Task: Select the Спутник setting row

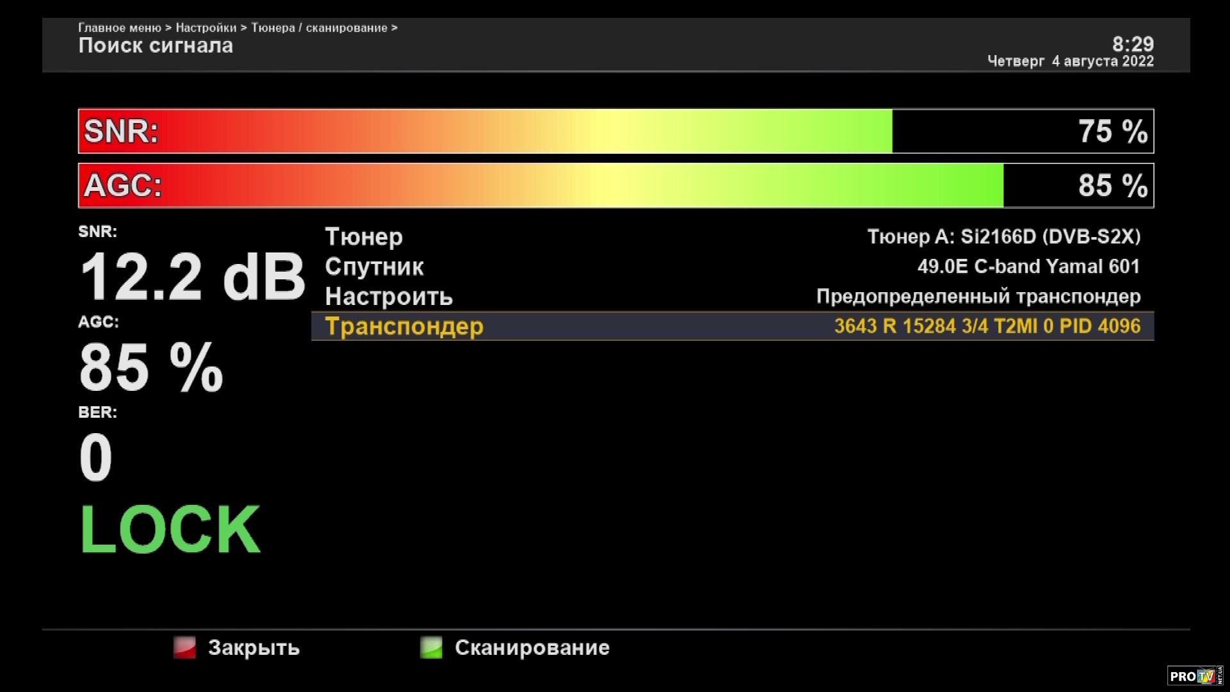Action: (x=374, y=267)
